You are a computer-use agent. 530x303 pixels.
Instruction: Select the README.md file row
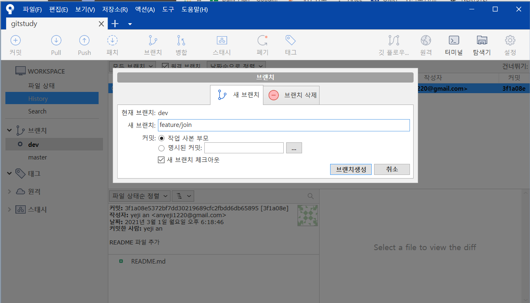coord(214,262)
